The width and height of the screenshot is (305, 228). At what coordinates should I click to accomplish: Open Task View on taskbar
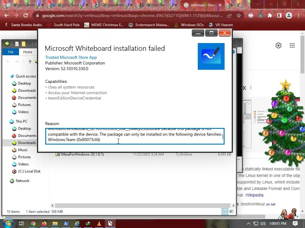[x=21, y=223]
